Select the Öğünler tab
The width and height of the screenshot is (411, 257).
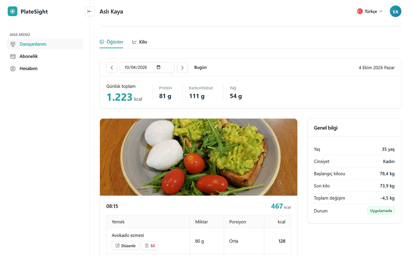point(111,42)
